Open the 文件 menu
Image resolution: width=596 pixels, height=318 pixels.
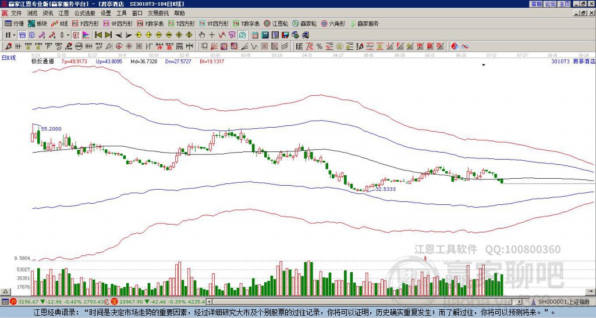pyautogui.click(x=16, y=13)
